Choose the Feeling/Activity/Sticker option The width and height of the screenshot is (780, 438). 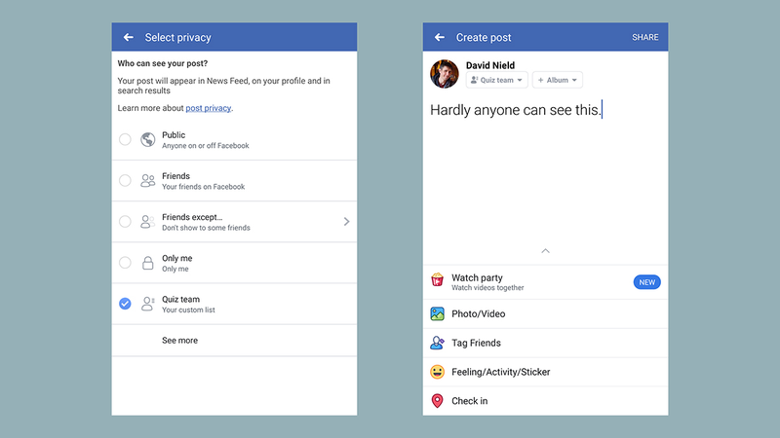[x=545, y=372]
